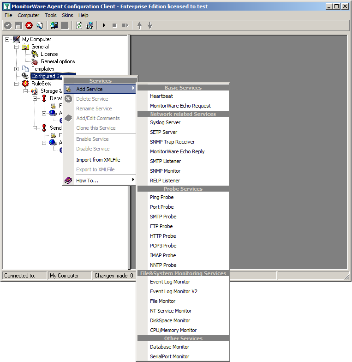Collapse the RuleSets tree node

[x=17, y=84]
